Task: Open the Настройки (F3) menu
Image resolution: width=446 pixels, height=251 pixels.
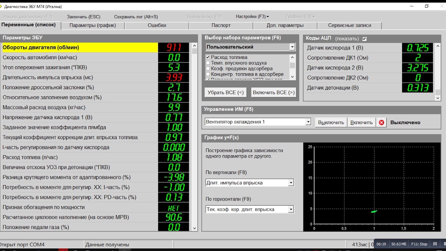Action: click(x=252, y=17)
